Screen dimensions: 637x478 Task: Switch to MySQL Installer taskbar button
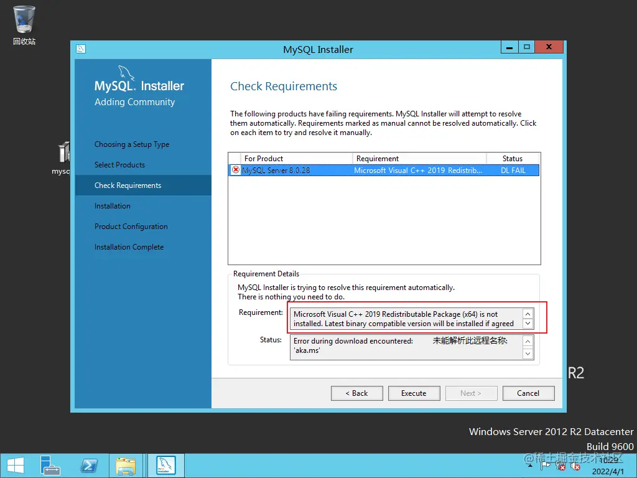(x=166, y=466)
